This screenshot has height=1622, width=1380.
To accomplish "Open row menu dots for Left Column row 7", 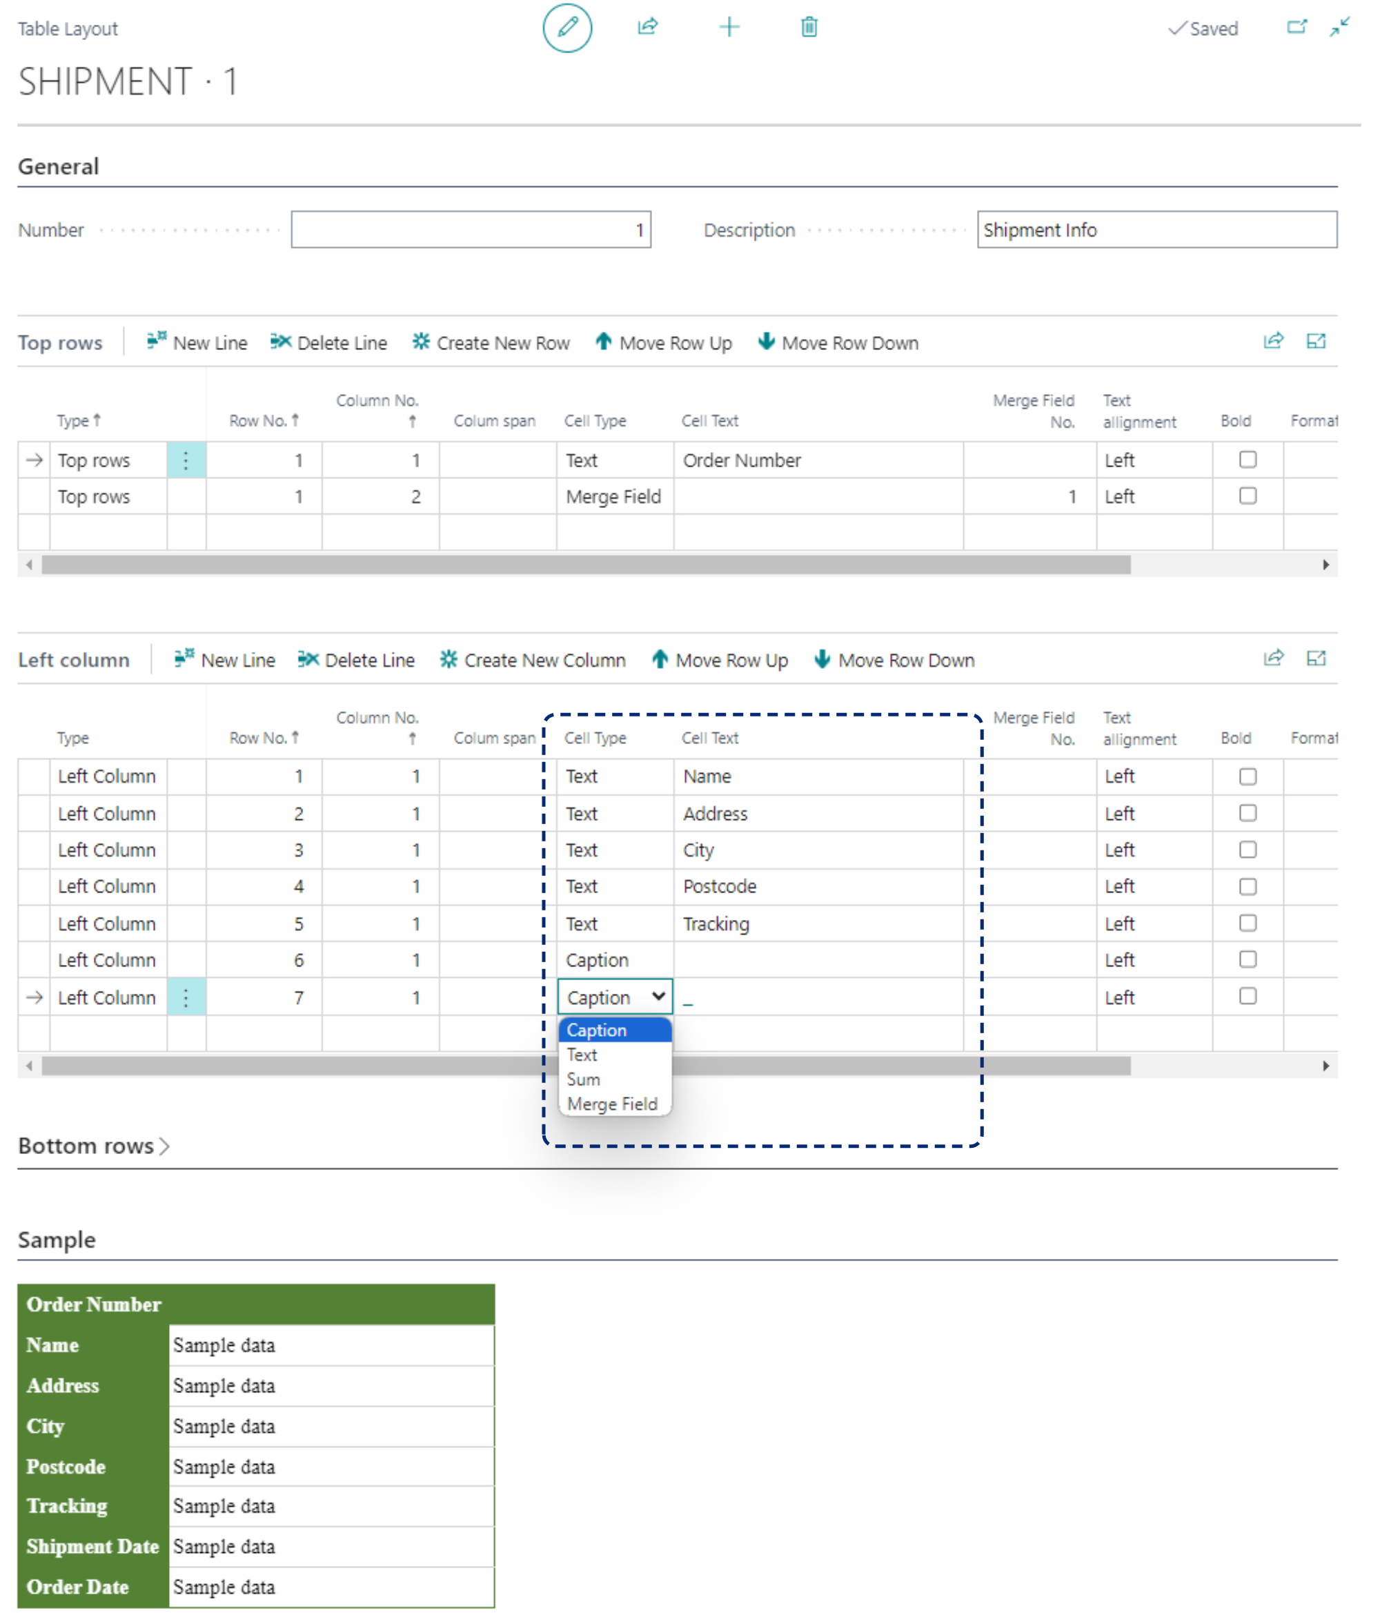I will 186,997.
